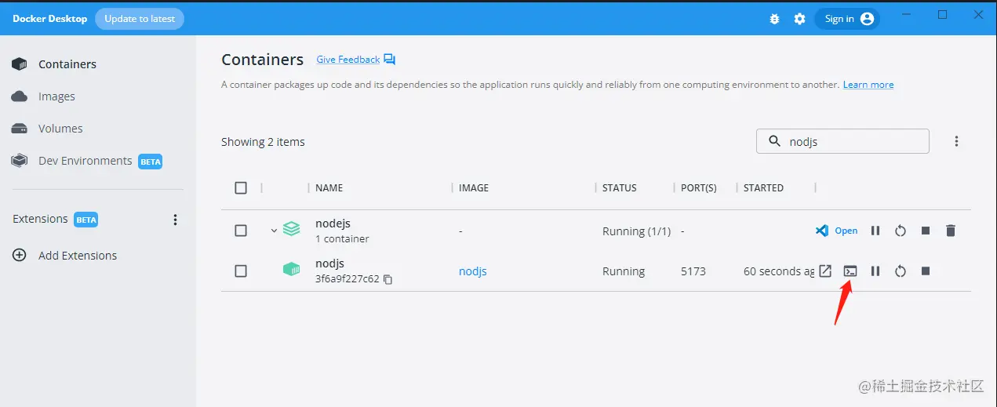997x407 pixels.
Task: Restart the nodjs container
Action: (901, 271)
